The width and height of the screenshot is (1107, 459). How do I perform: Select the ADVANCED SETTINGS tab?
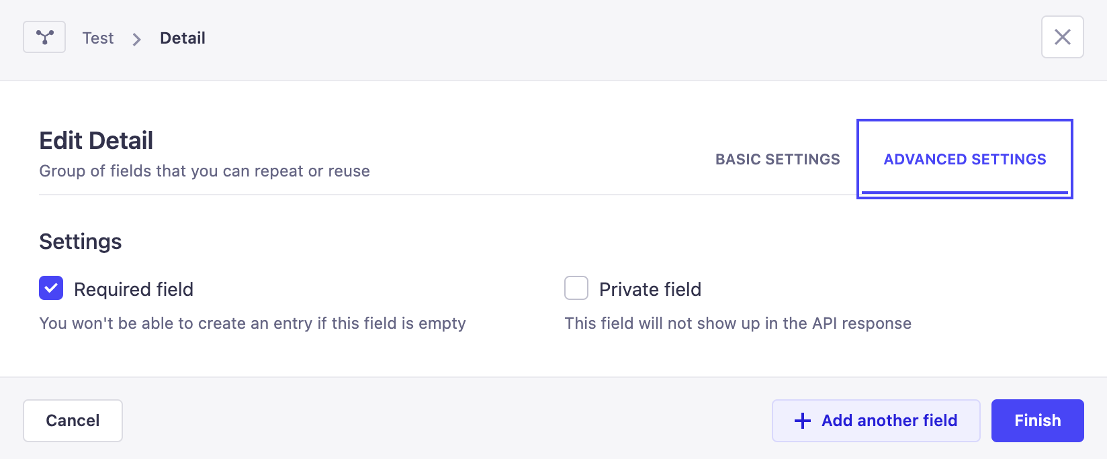coord(965,159)
